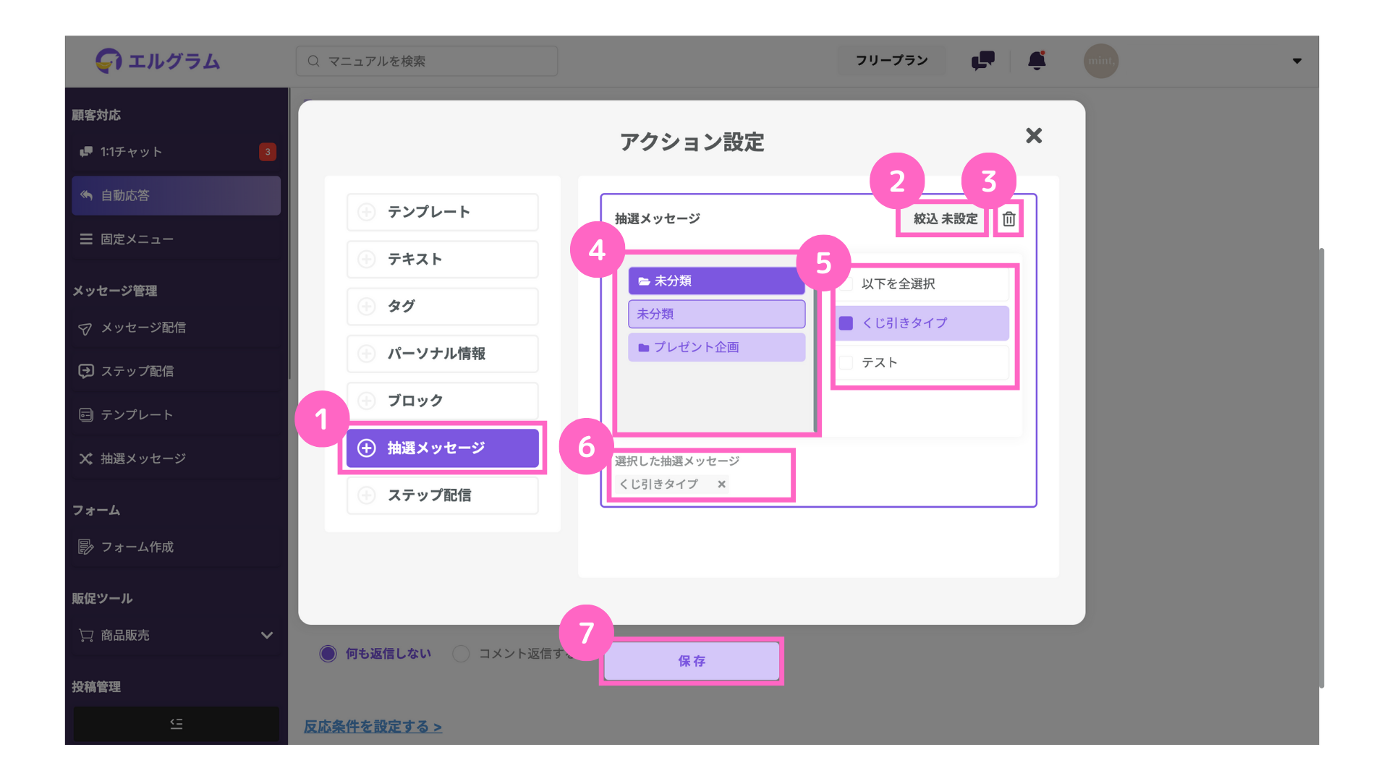Screen dimensions: 1389x781
Task: Add ブロック action plus icon
Action: (367, 401)
